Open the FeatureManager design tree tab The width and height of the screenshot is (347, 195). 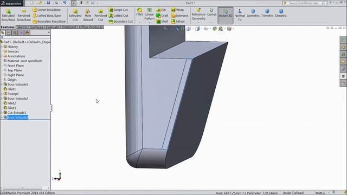3,32
